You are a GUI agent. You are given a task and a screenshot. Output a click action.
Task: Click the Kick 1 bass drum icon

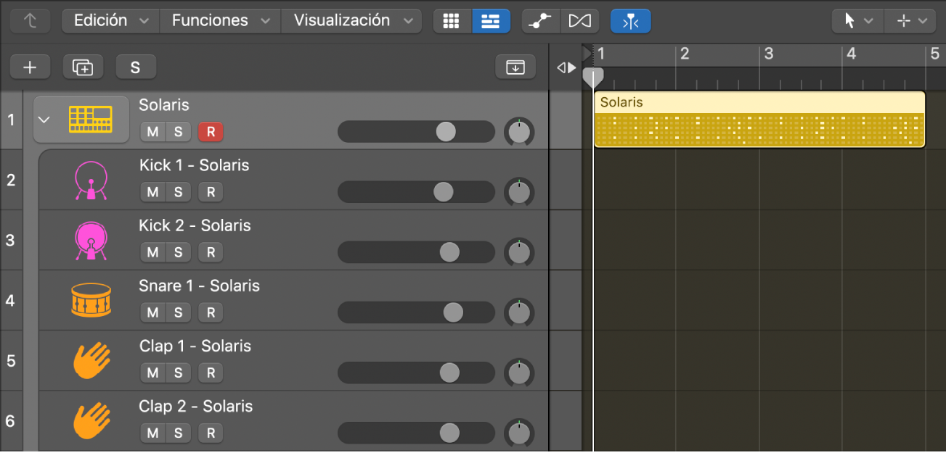[91, 180]
